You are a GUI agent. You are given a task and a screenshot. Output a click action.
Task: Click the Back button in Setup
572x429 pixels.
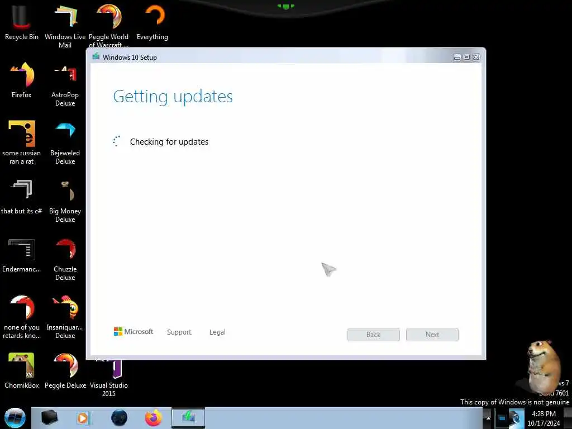click(x=374, y=335)
